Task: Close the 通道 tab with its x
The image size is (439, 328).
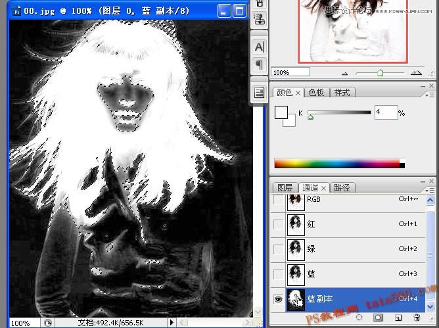Action: (x=323, y=188)
